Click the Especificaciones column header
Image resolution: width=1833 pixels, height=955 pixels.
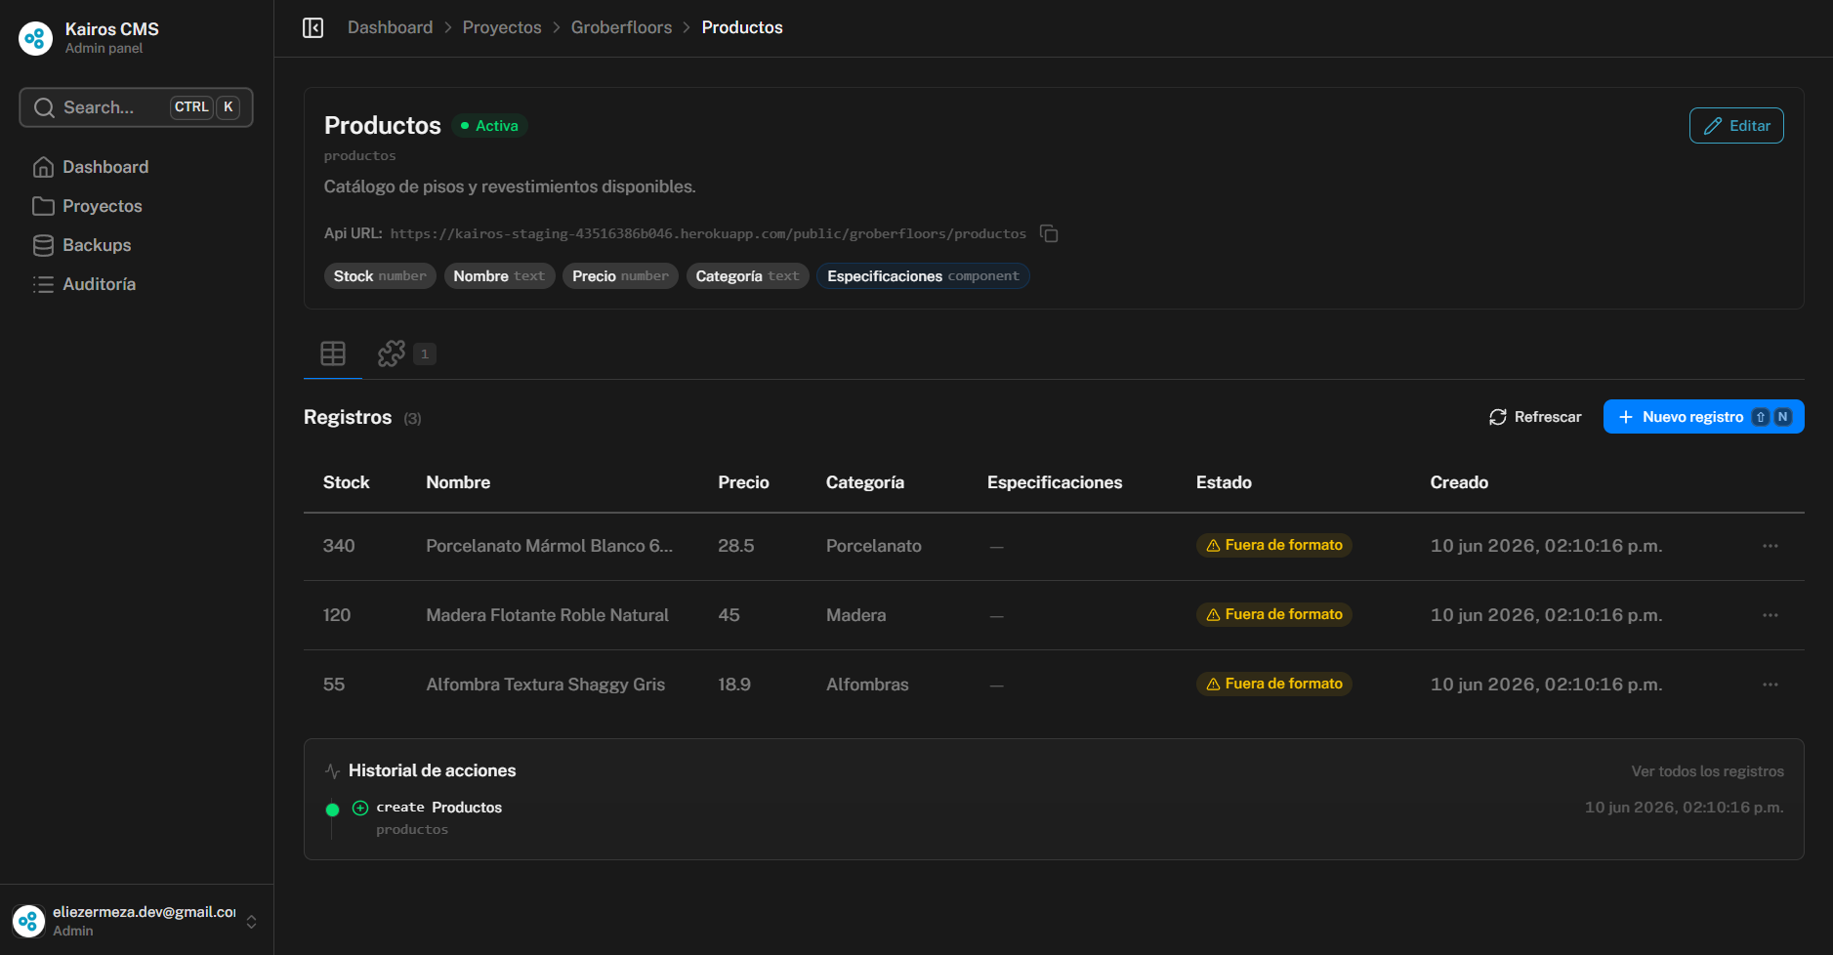(x=1055, y=482)
